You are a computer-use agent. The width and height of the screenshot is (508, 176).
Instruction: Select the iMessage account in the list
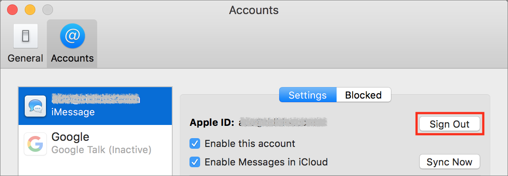tap(95, 106)
